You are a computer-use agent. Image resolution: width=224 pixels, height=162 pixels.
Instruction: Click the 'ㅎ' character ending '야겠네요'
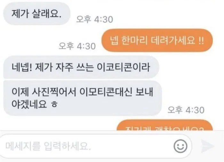[54, 104]
